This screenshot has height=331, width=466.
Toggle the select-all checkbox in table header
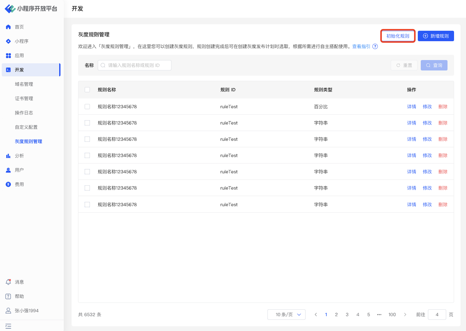[x=87, y=90]
